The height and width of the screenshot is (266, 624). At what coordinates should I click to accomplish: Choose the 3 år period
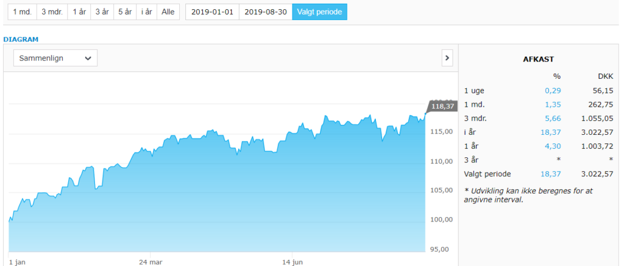pyautogui.click(x=102, y=12)
